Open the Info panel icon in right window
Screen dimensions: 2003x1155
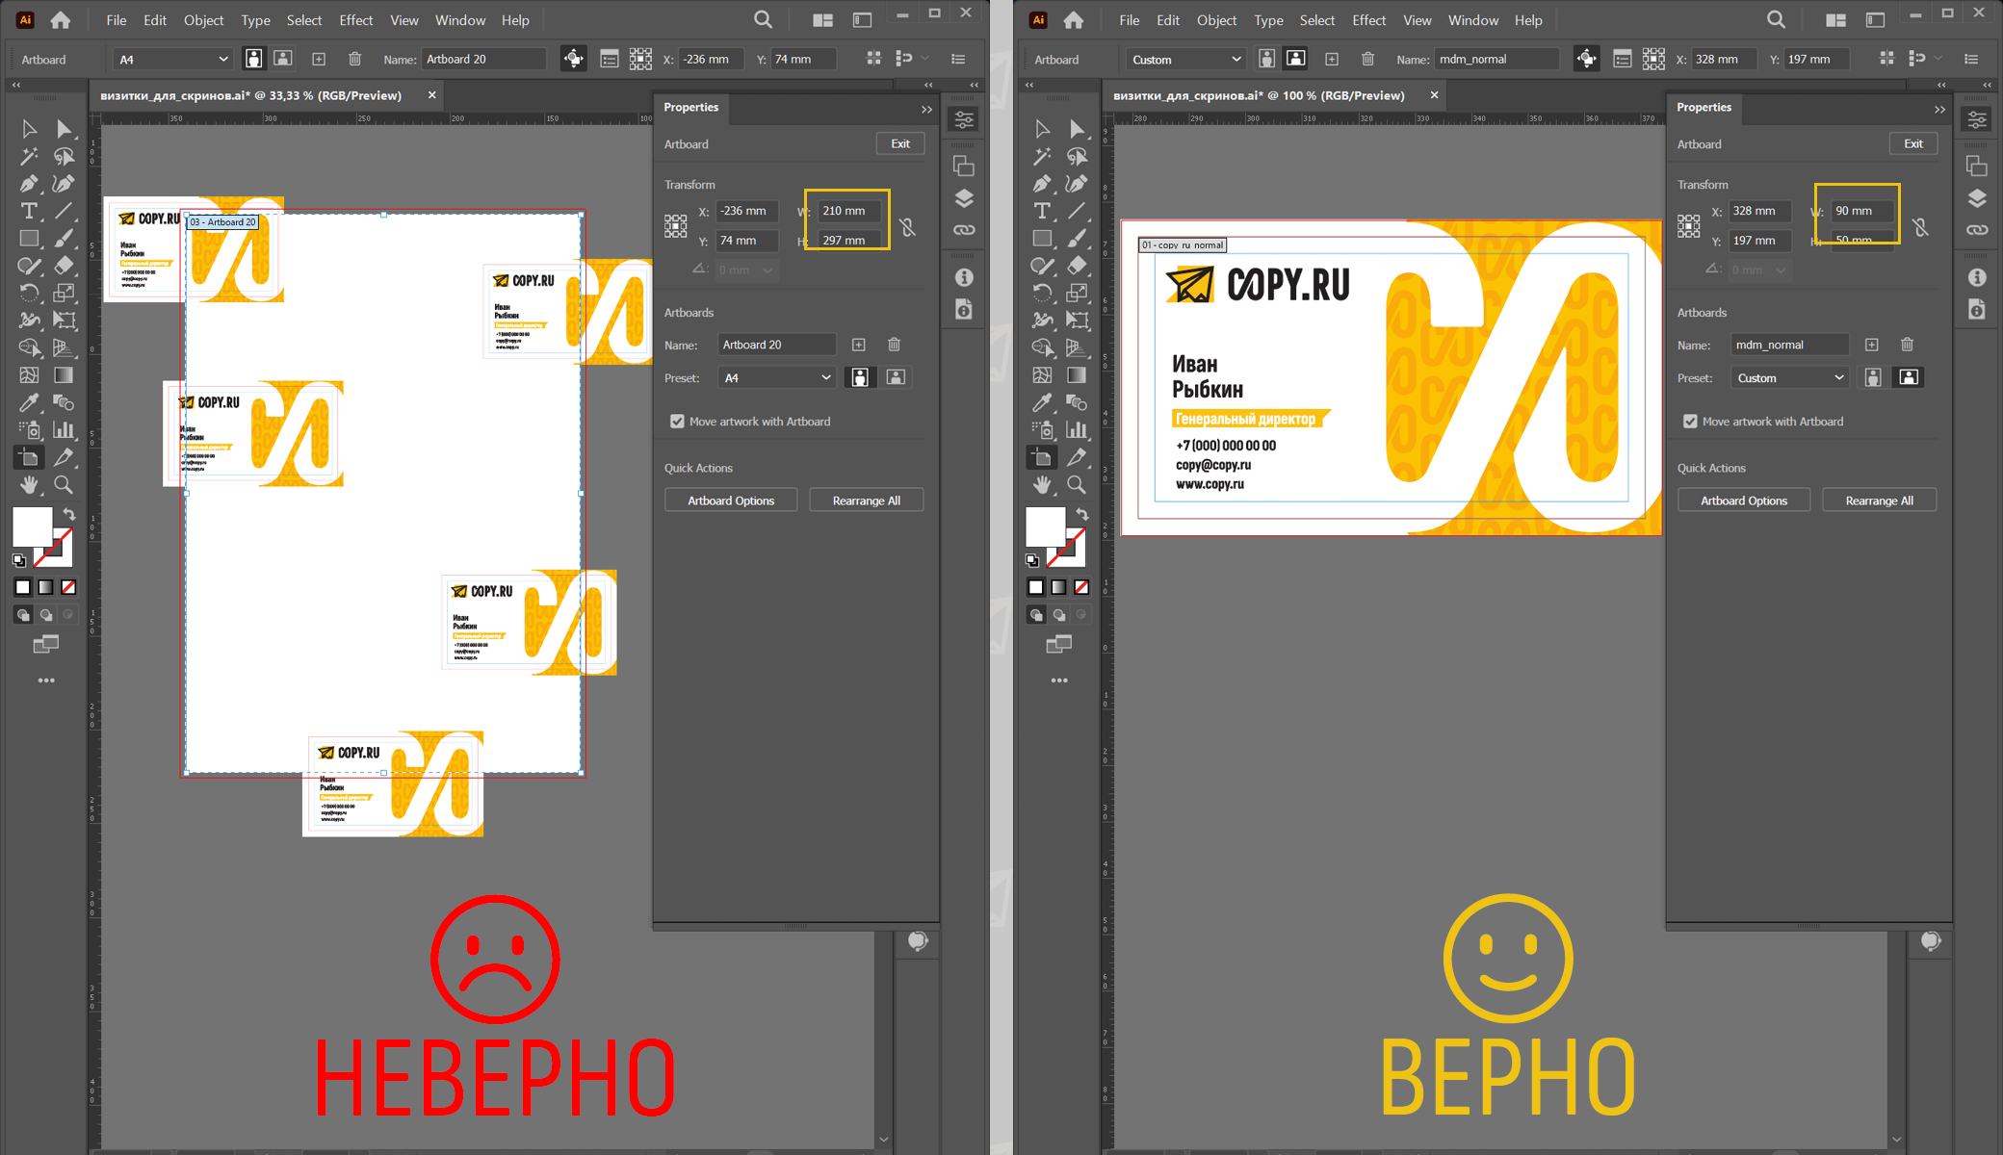pos(1977,278)
